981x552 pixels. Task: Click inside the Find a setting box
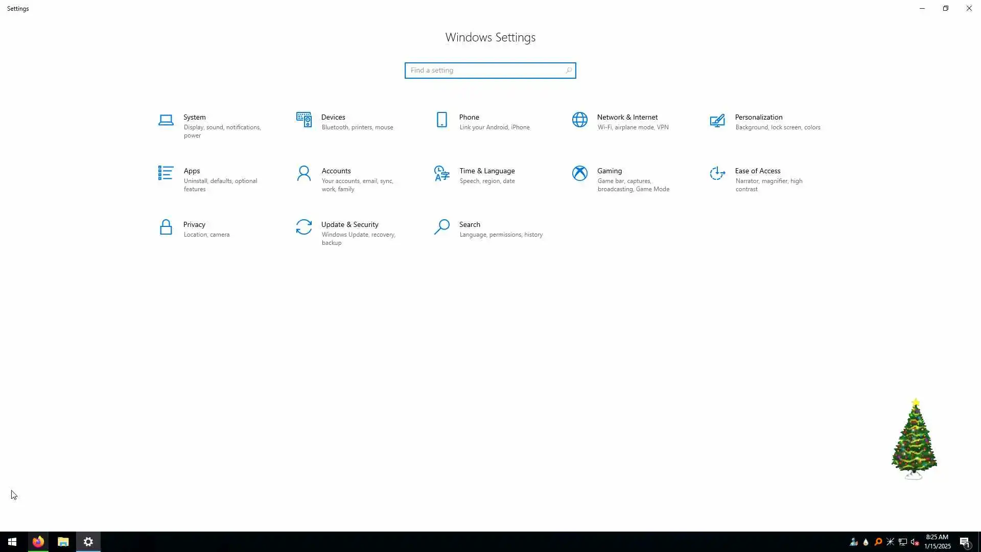click(485, 71)
